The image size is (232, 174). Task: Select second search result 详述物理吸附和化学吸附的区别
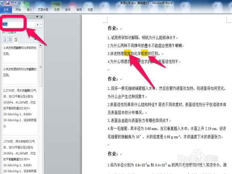(20, 75)
